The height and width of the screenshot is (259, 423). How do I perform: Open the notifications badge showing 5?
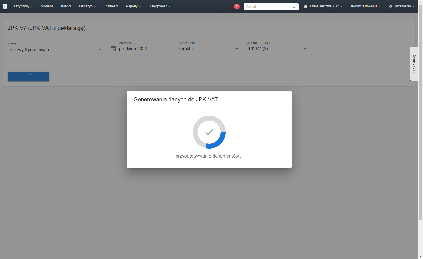point(237,6)
